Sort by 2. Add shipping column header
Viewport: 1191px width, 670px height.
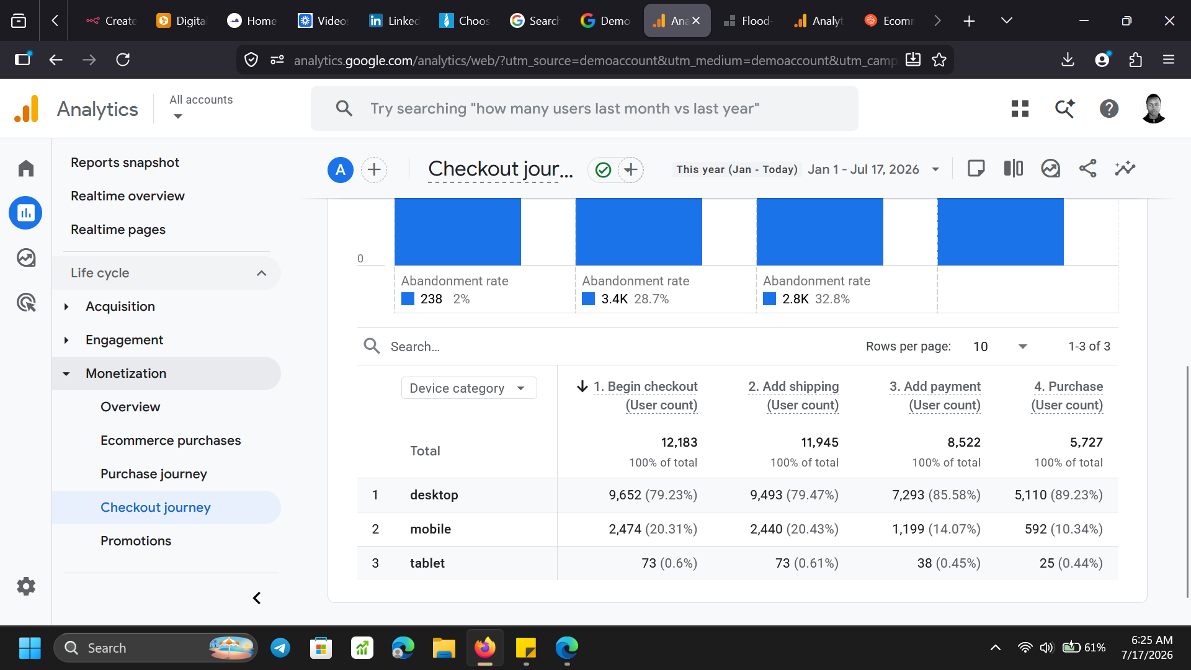tap(793, 395)
